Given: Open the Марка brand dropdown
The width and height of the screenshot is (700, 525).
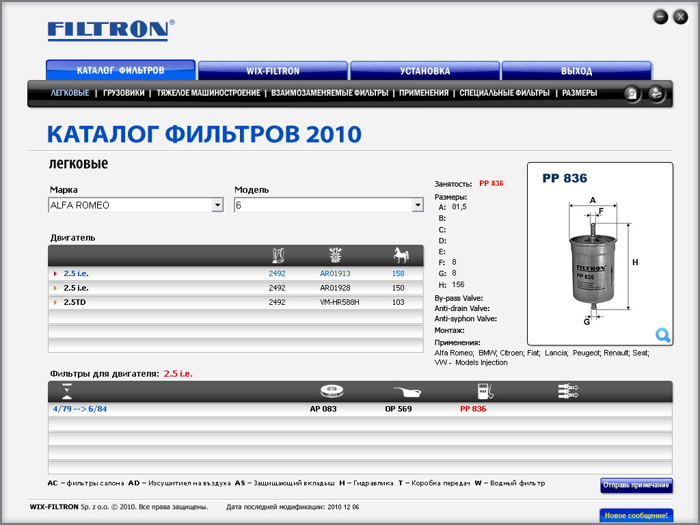Looking at the screenshot, I should click(x=217, y=205).
